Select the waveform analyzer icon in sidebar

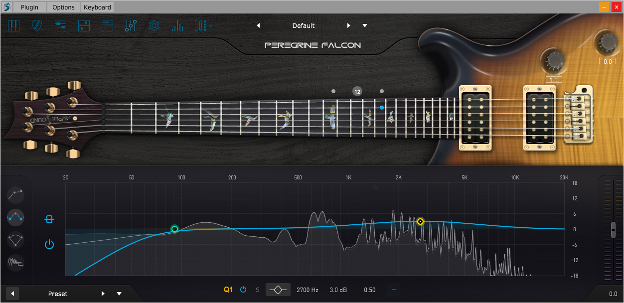pos(16,262)
